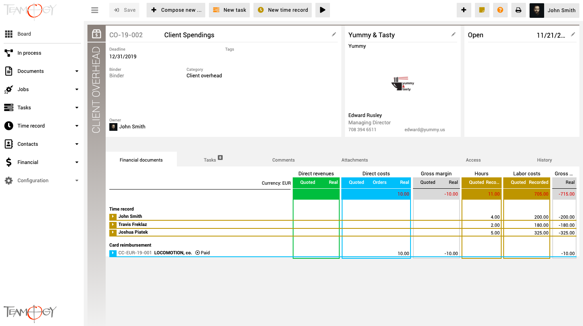This screenshot has width=583, height=326.
Task: Click the Board grid icon
Action: click(9, 34)
